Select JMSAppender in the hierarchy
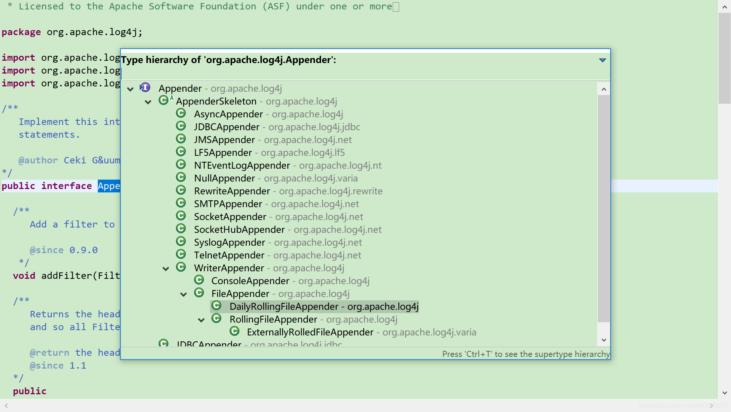The width and height of the screenshot is (731, 412). [x=273, y=140]
